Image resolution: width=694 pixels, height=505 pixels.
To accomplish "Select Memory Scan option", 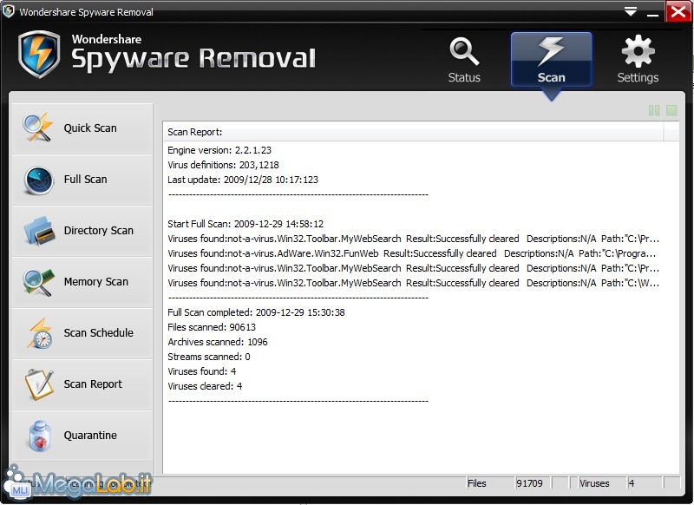I will click(82, 282).
